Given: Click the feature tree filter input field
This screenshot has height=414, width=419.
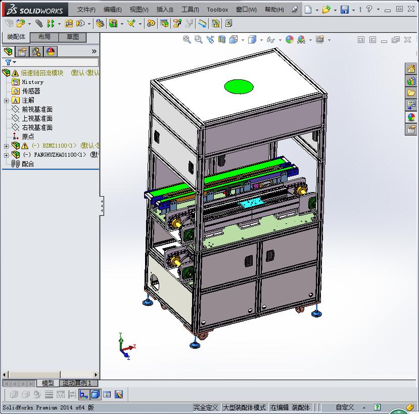Looking at the screenshot, I should point(51,62).
